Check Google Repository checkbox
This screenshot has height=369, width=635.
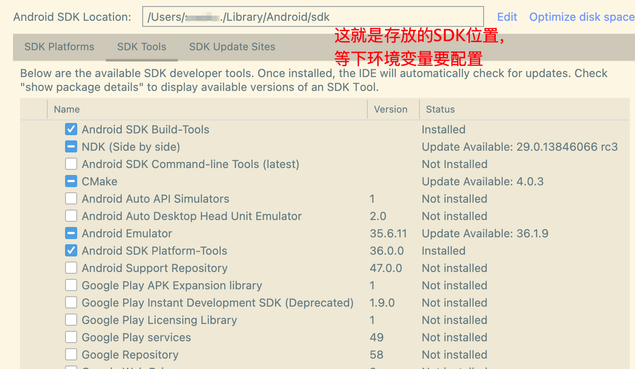click(71, 354)
